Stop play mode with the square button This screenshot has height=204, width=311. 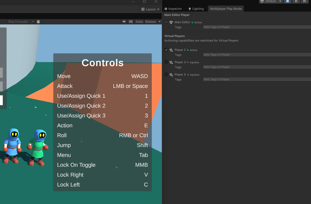tap(288, 1)
